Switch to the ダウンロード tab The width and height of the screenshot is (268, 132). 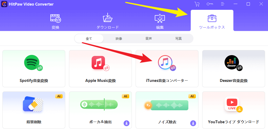108,22
